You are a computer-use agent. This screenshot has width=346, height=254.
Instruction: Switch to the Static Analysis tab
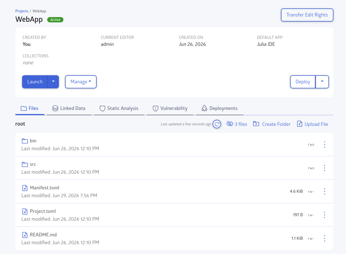119,108
